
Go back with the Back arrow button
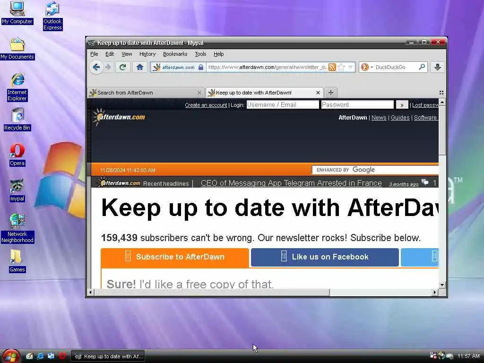[96, 67]
